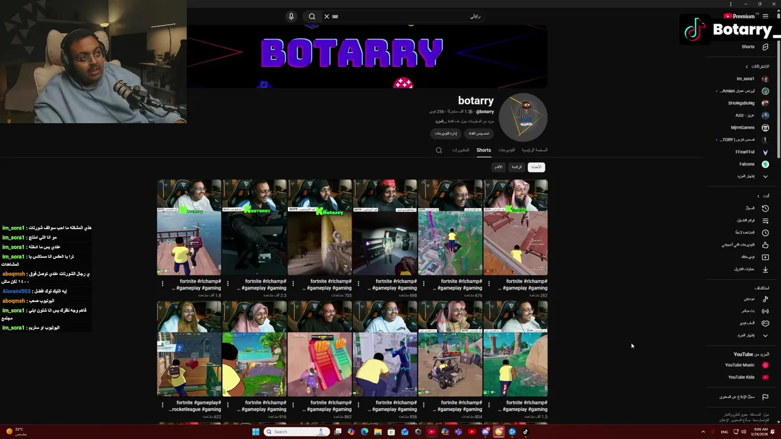Screen dimensions: 781x439
Task: Switch to the channel Videos tab
Action: pos(506,150)
